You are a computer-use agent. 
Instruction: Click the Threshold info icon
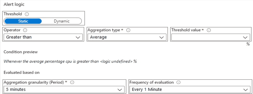pos(27,14)
